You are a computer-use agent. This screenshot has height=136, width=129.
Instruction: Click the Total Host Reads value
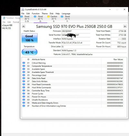tap(119, 31)
